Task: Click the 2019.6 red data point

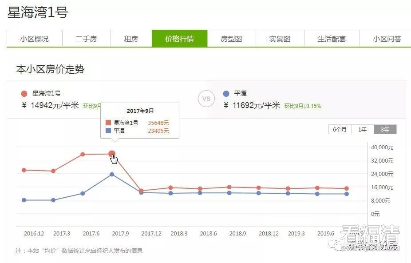Action: pos(317,187)
